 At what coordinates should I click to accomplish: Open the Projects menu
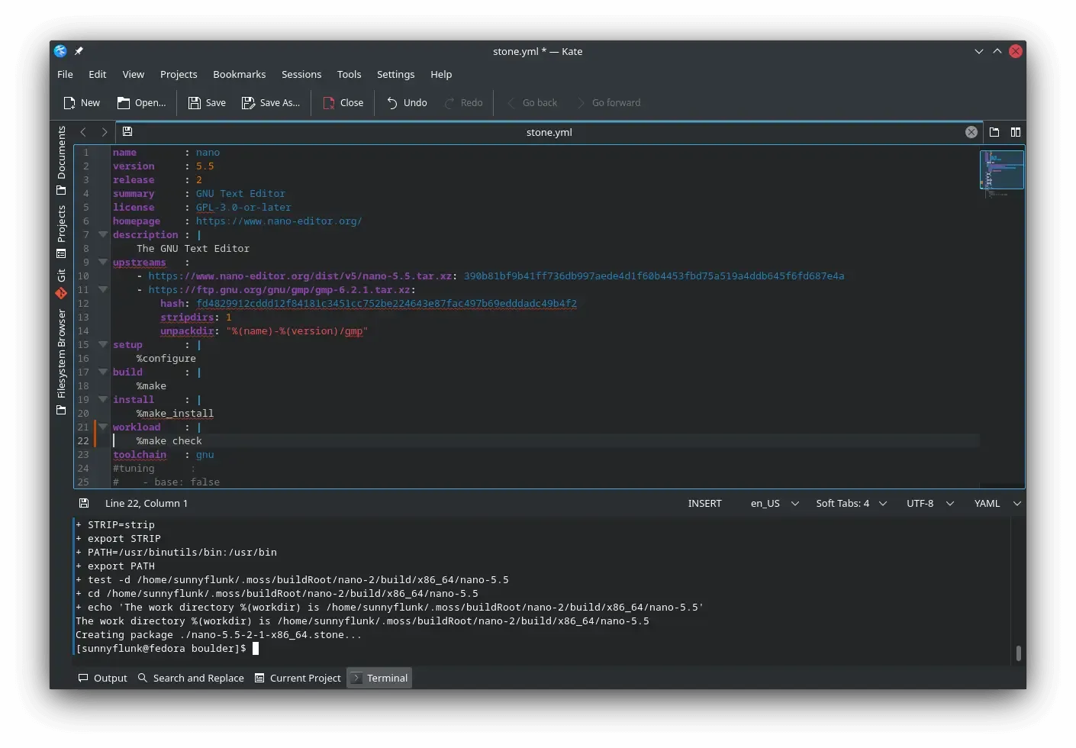click(x=179, y=74)
